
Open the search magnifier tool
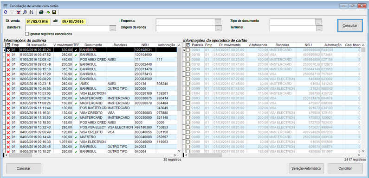click(25, 12)
